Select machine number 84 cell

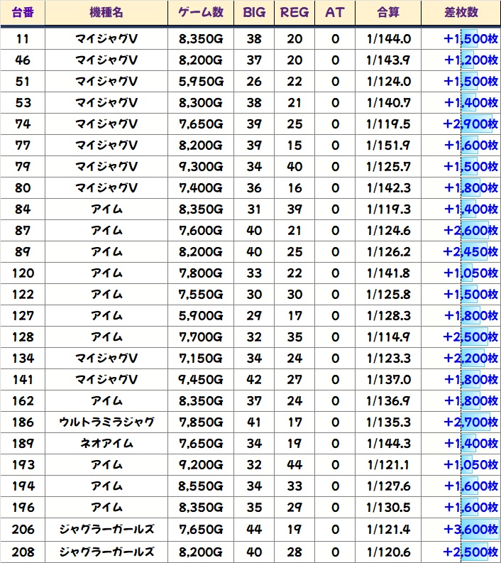click(23, 209)
